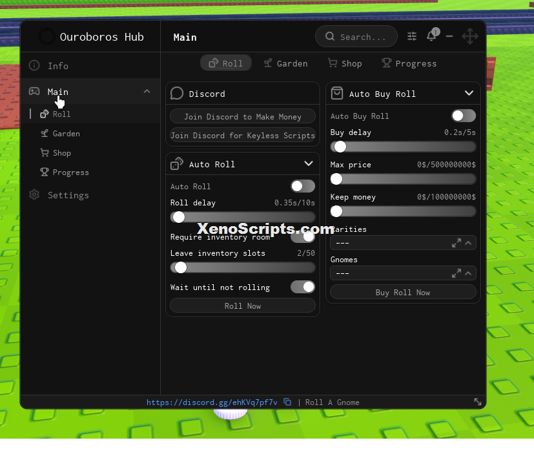
Task: Copy the Discord link with copy icon
Action: [287, 402]
